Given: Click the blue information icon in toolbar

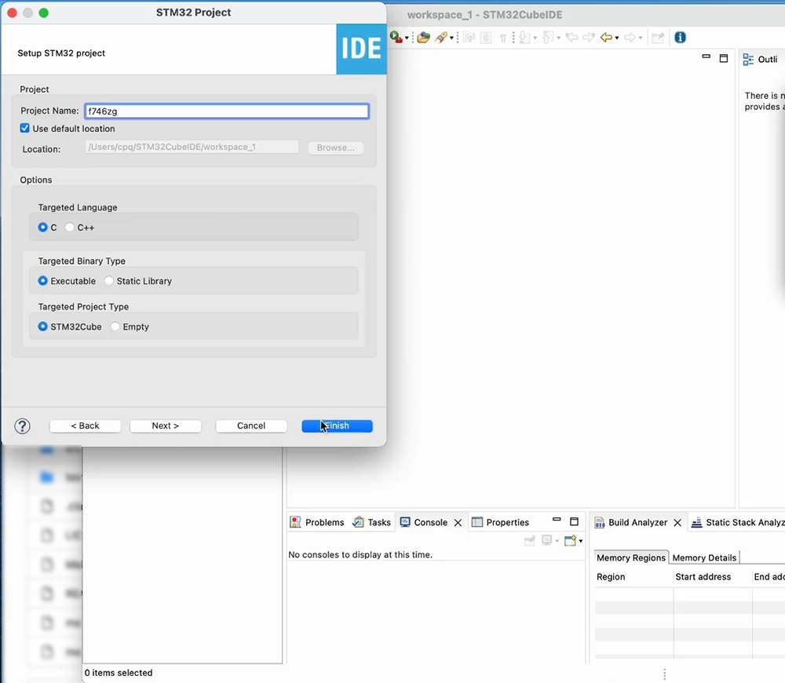Looking at the screenshot, I should point(681,38).
